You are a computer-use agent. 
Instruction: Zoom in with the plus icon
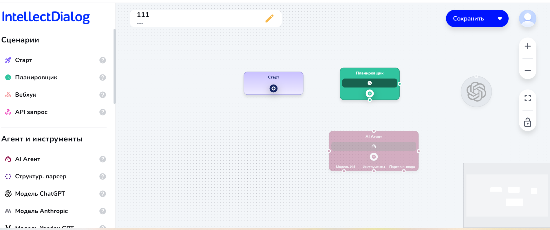click(527, 46)
